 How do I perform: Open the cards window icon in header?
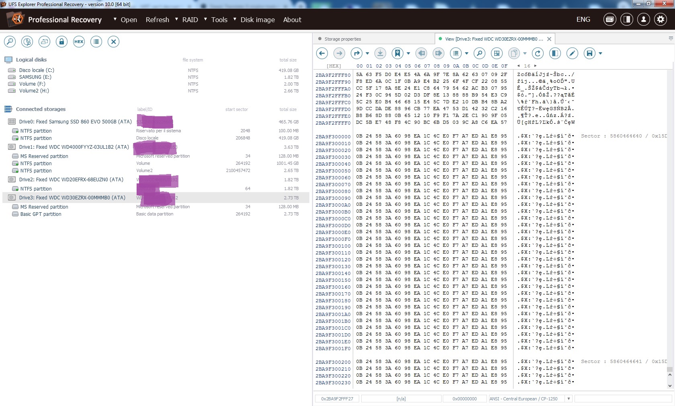[x=610, y=19]
